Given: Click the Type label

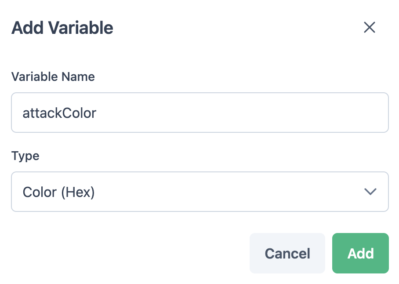Looking at the screenshot, I should (x=25, y=156).
